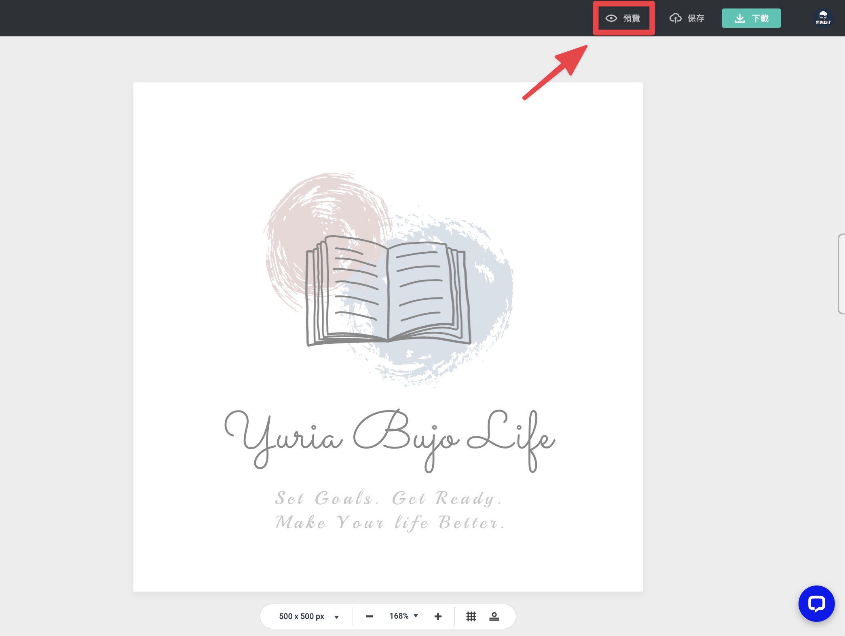Click the 保存 label in the top bar
Image resolution: width=845 pixels, height=636 pixels.
(x=696, y=18)
